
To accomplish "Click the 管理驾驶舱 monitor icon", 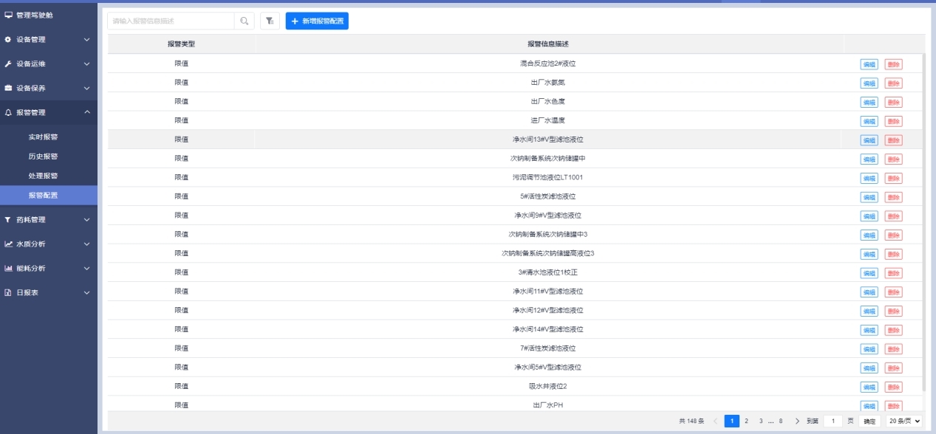I will 8,15.
